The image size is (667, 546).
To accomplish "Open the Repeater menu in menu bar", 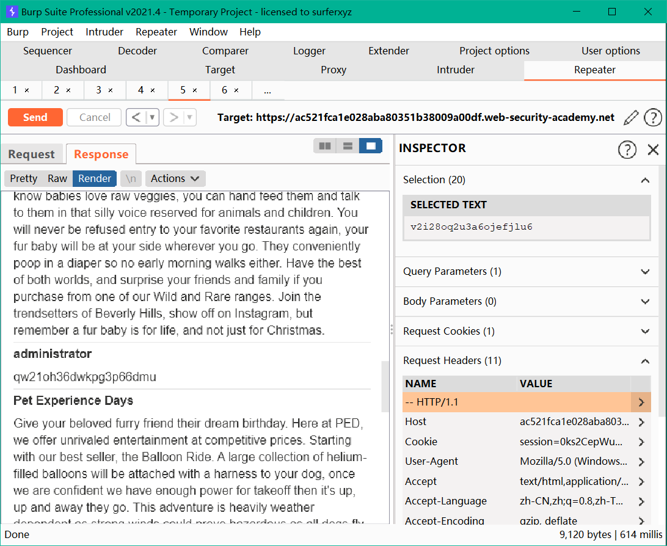I will click(156, 32).
